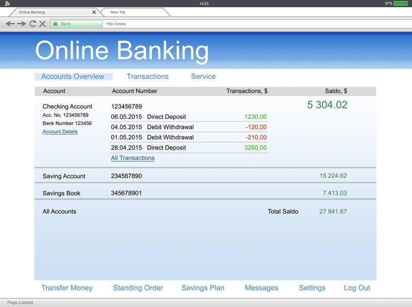Click the Saldo, $ column header
412x307 pixels.
click(336, 91)
